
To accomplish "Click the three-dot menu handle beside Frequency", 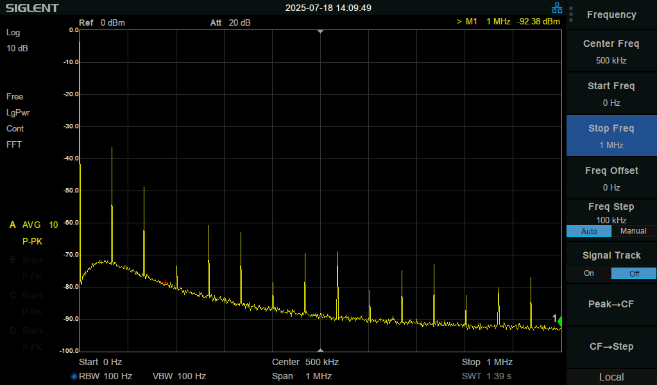I will 570,14.
